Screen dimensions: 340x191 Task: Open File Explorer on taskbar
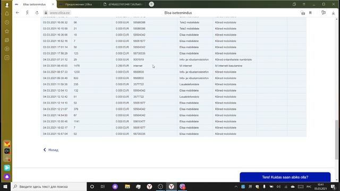click(x=127, y=186)
